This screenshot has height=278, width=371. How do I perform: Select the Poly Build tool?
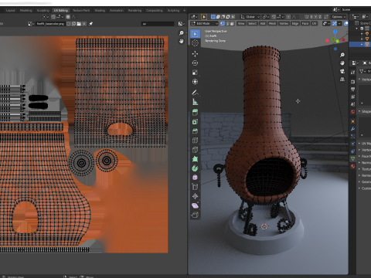195,159
